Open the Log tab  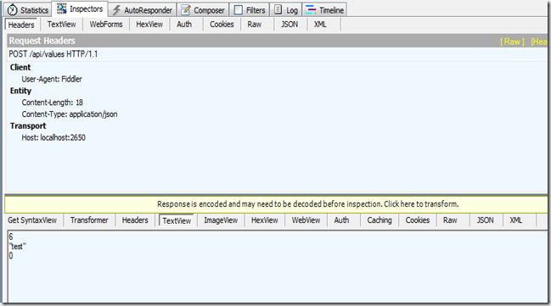[286, 10]
